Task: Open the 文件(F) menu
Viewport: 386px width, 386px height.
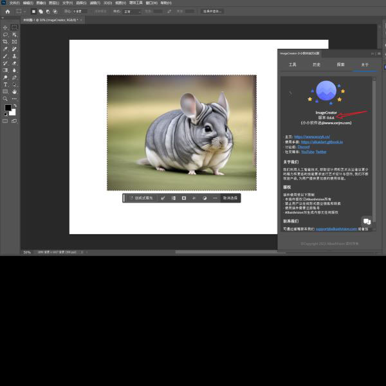Action: point(14,3)
